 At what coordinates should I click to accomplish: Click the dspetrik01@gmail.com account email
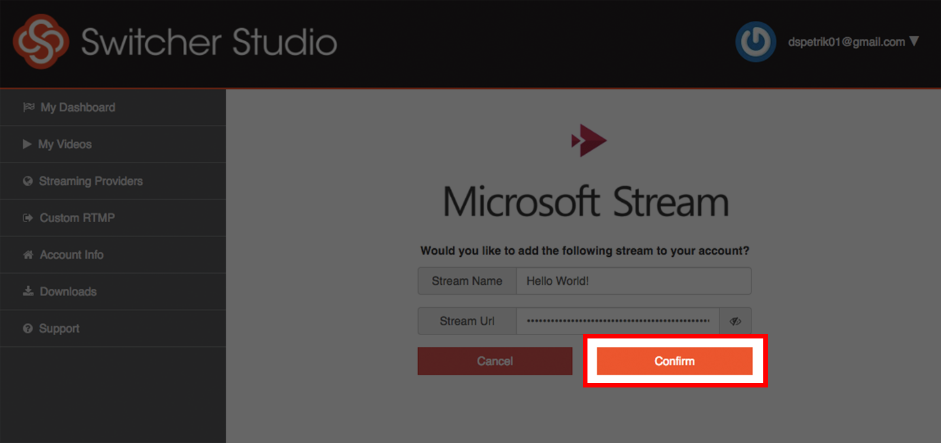(x=846, y=42)
